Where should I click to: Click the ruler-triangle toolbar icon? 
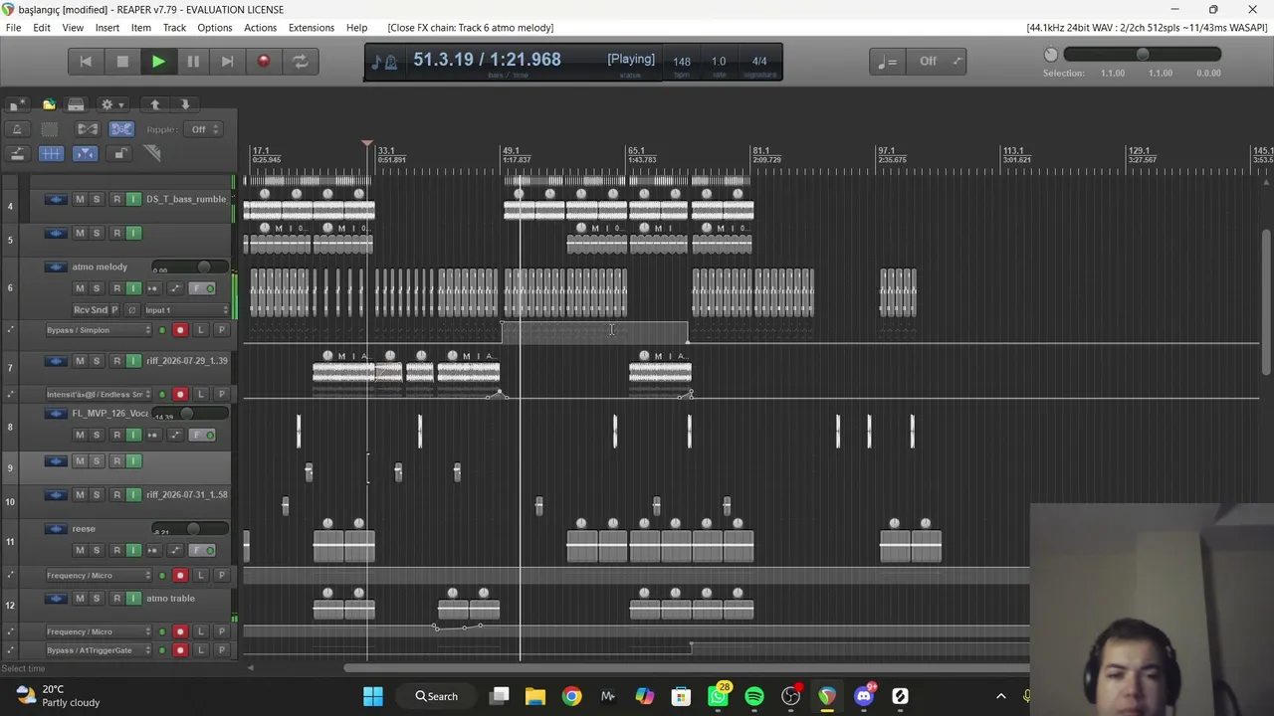[x=152, y=153]
